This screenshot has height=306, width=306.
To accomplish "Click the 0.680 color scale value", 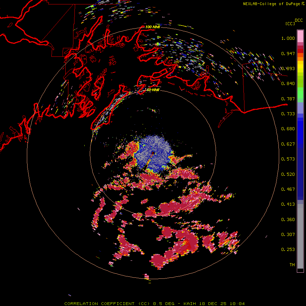I will 288,129.
